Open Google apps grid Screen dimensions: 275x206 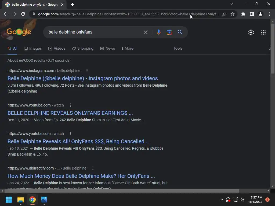click(263, 32)
